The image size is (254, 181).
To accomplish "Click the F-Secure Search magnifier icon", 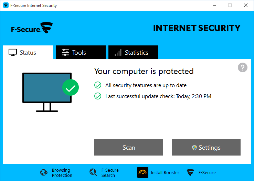I will point(93,173).
